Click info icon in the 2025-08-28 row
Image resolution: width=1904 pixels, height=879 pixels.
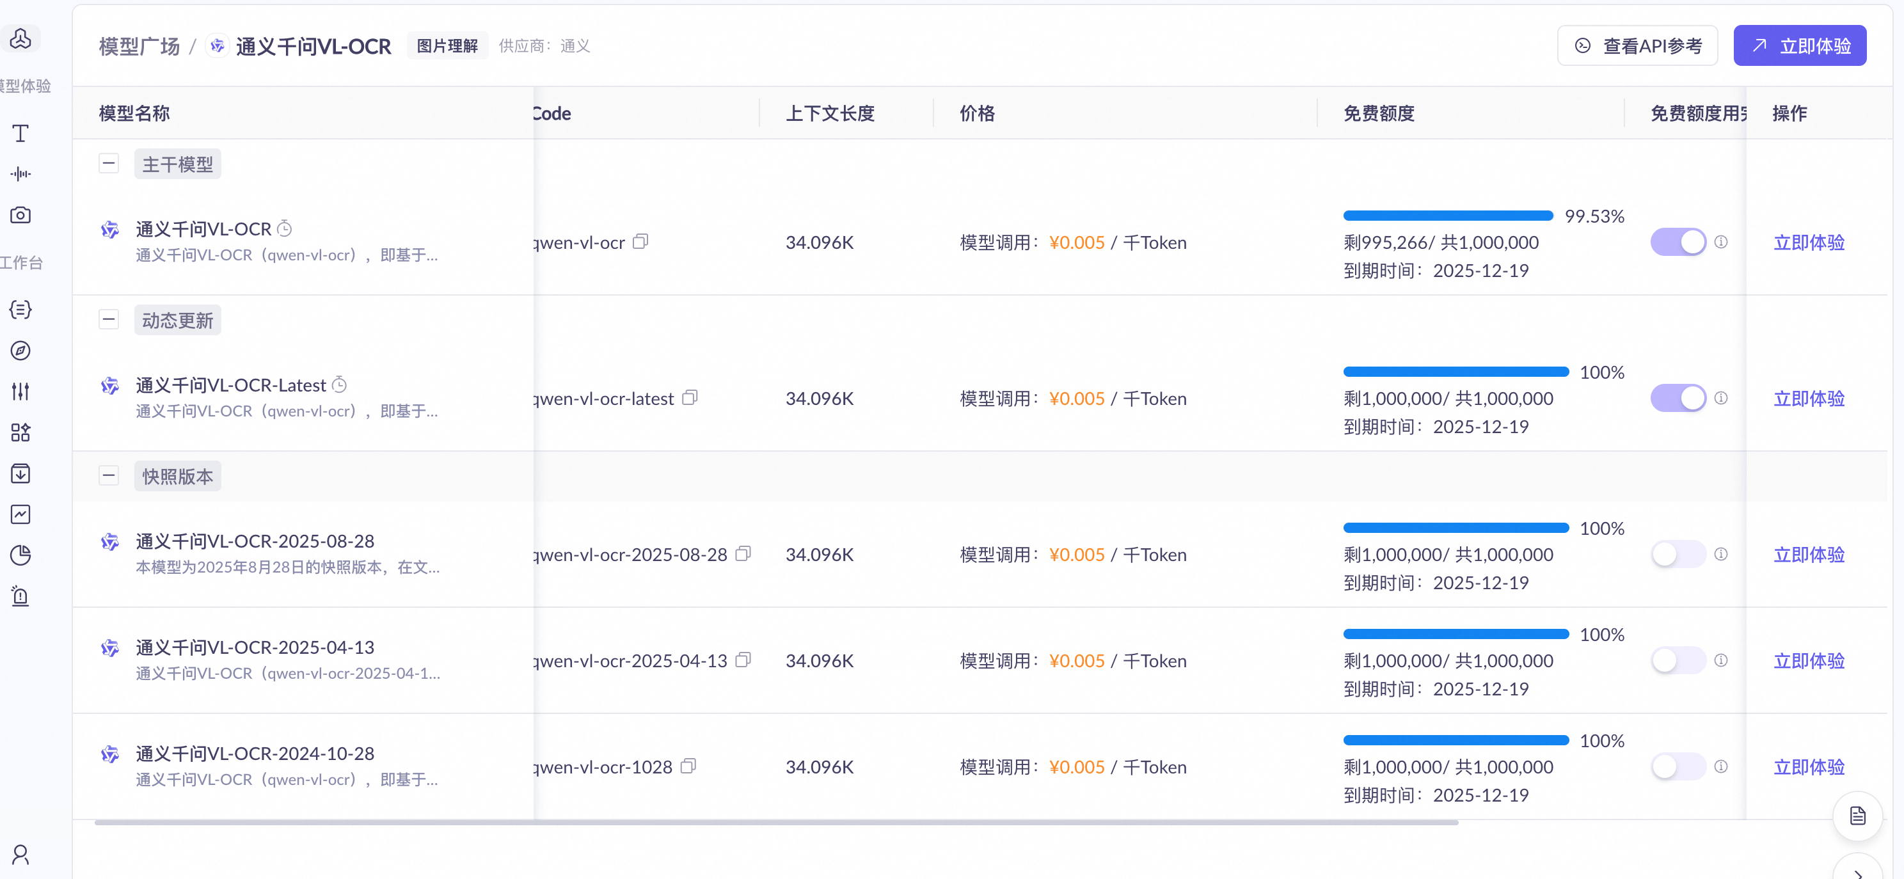point(1720,554)
